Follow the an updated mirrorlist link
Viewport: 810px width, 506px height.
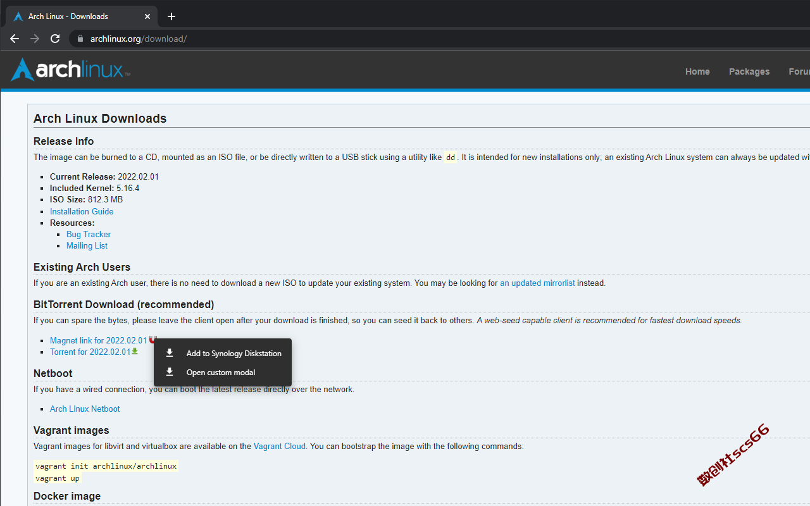click(537, 283)
